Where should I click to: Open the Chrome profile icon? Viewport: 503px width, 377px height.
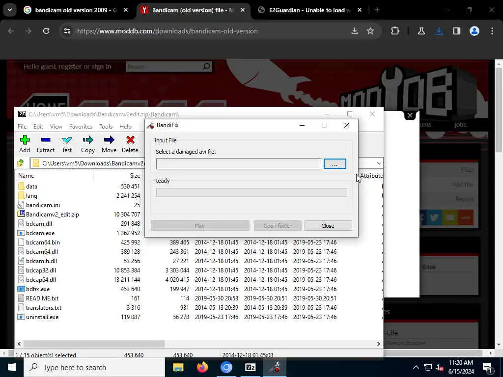[x=475, y=31]
